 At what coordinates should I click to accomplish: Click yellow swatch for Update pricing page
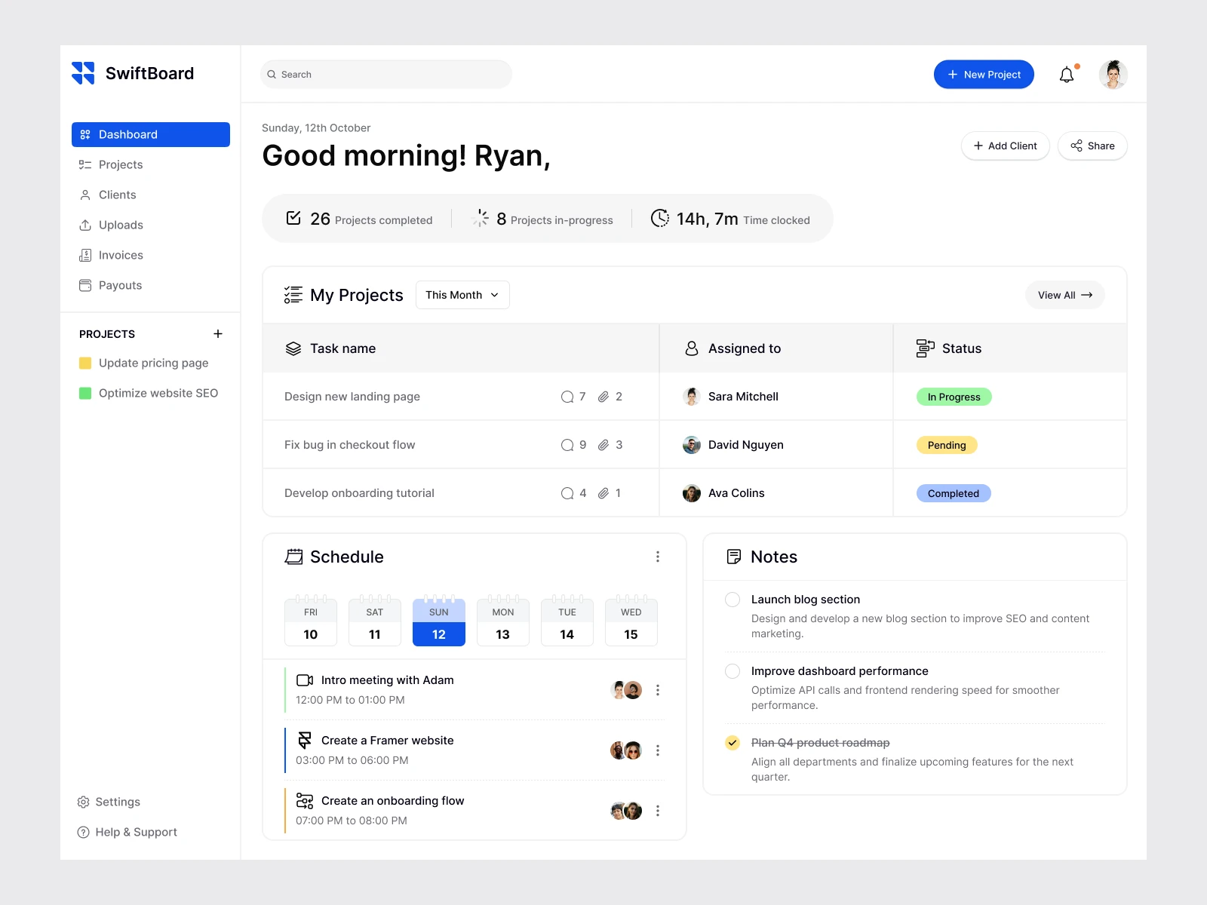85,363
